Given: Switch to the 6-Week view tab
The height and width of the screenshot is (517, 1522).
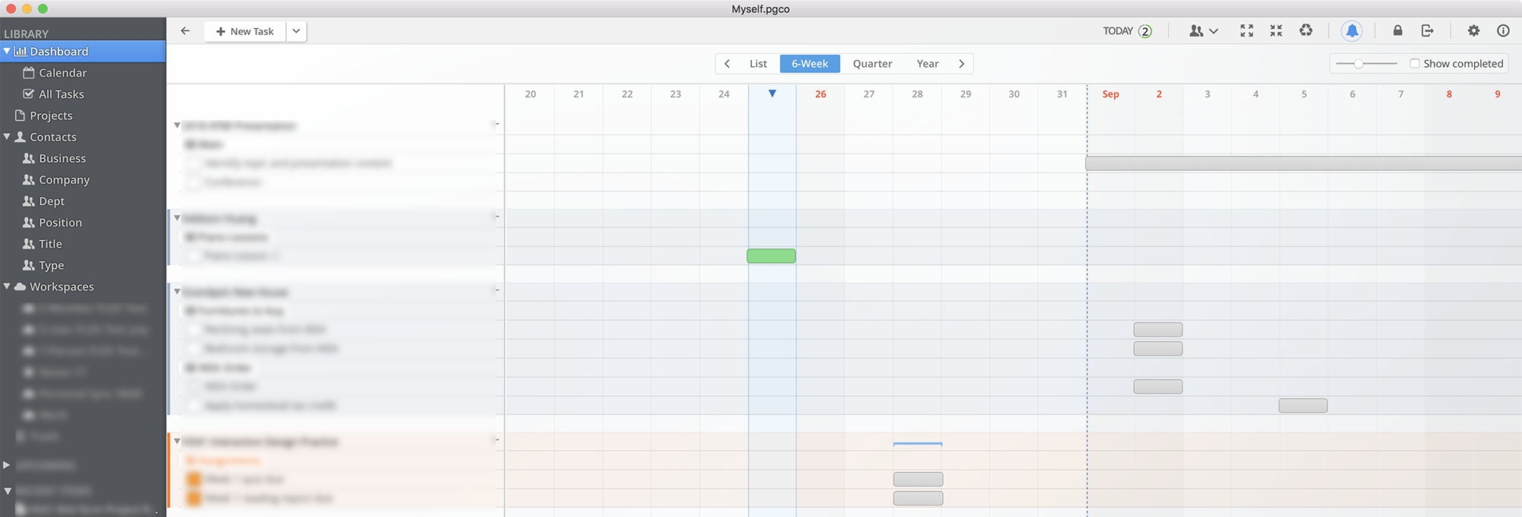Looking at the screenshot, I should tap(810, 64).
